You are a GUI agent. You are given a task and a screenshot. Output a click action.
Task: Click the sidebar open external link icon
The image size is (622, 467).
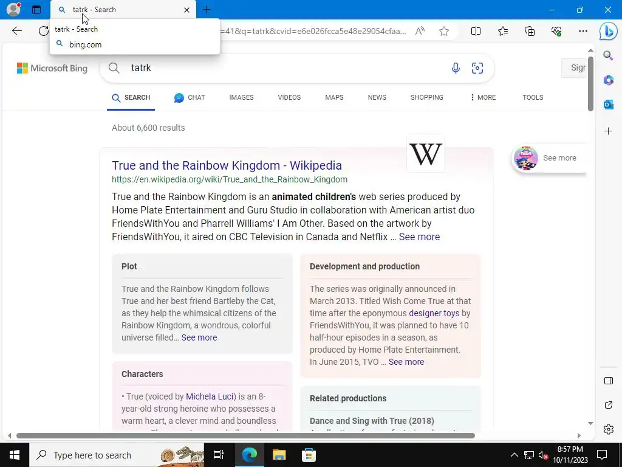click(x=608, y=405)
